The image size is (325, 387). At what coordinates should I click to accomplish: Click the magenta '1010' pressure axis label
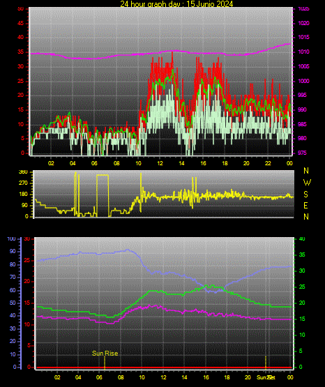click(303, 52)
